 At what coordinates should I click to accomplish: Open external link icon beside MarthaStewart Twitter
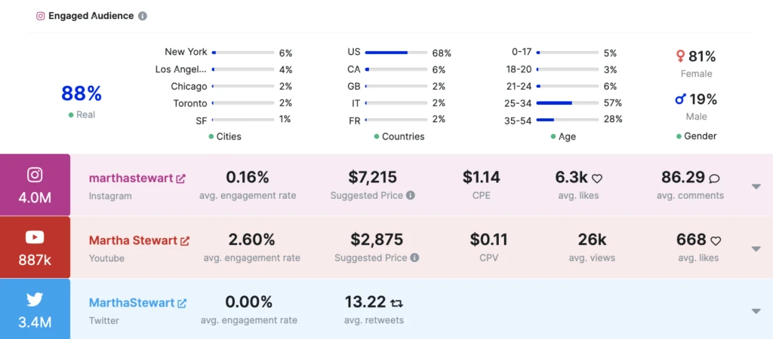tap(182, 304)
